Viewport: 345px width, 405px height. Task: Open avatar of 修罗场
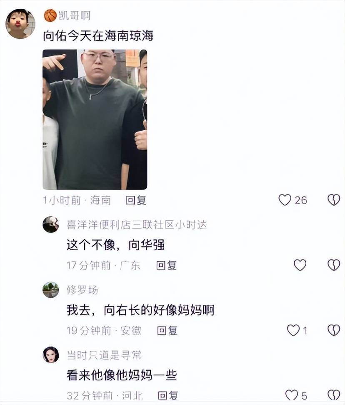pyautogui.click(x=51, y=289)
